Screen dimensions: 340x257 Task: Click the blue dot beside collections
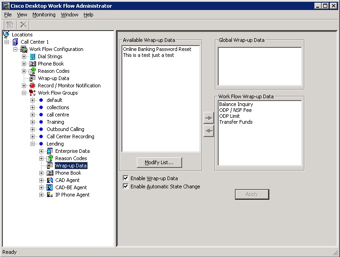point(41,107)
